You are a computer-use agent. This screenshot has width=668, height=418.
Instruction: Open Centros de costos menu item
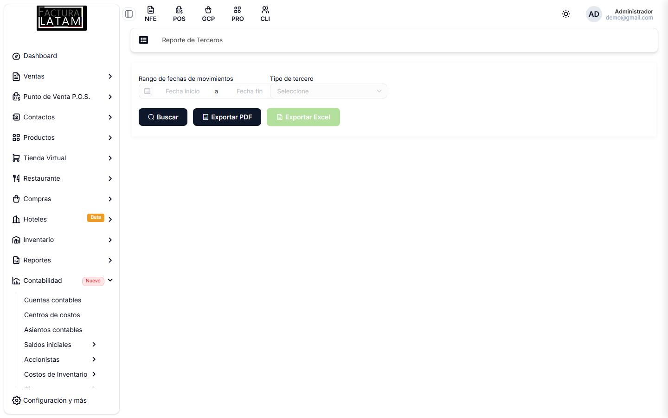click(x=52, y=315)
